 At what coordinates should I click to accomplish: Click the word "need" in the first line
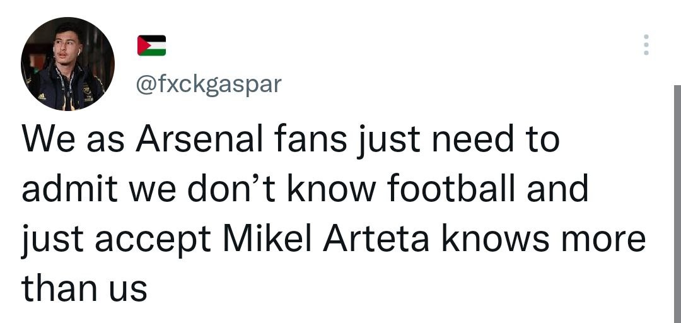(x=462, y=139)
